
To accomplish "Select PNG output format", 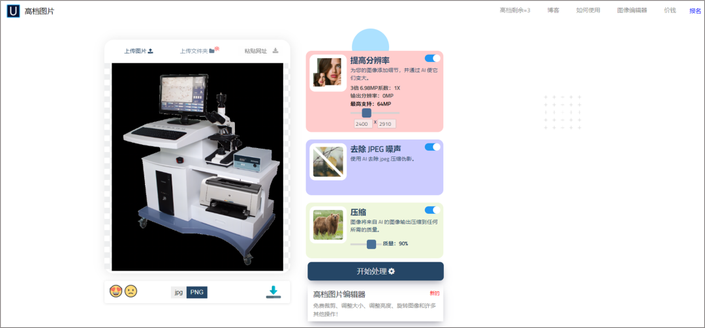I will click(196, 292).
